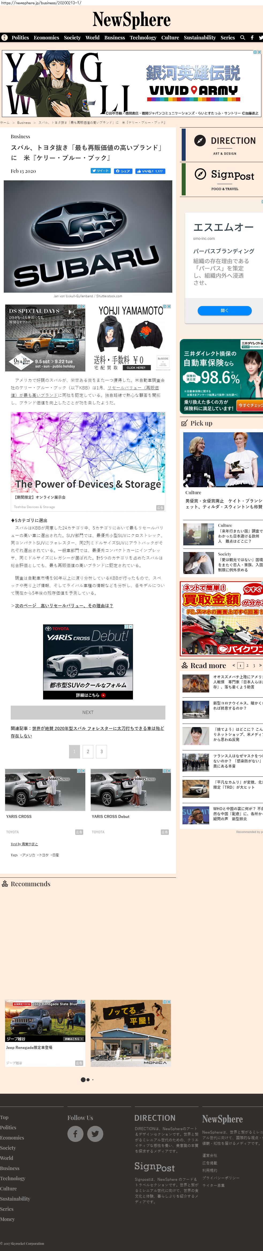The width and height of the screenshot is (263, 1251).
Task: Select Read more page 3
Action: click(254, 665)
